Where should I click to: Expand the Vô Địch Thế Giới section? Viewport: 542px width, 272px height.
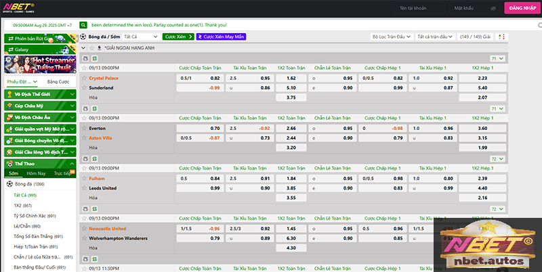click(x=39, y=93)
